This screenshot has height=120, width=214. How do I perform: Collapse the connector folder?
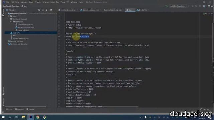coord(11,22)
